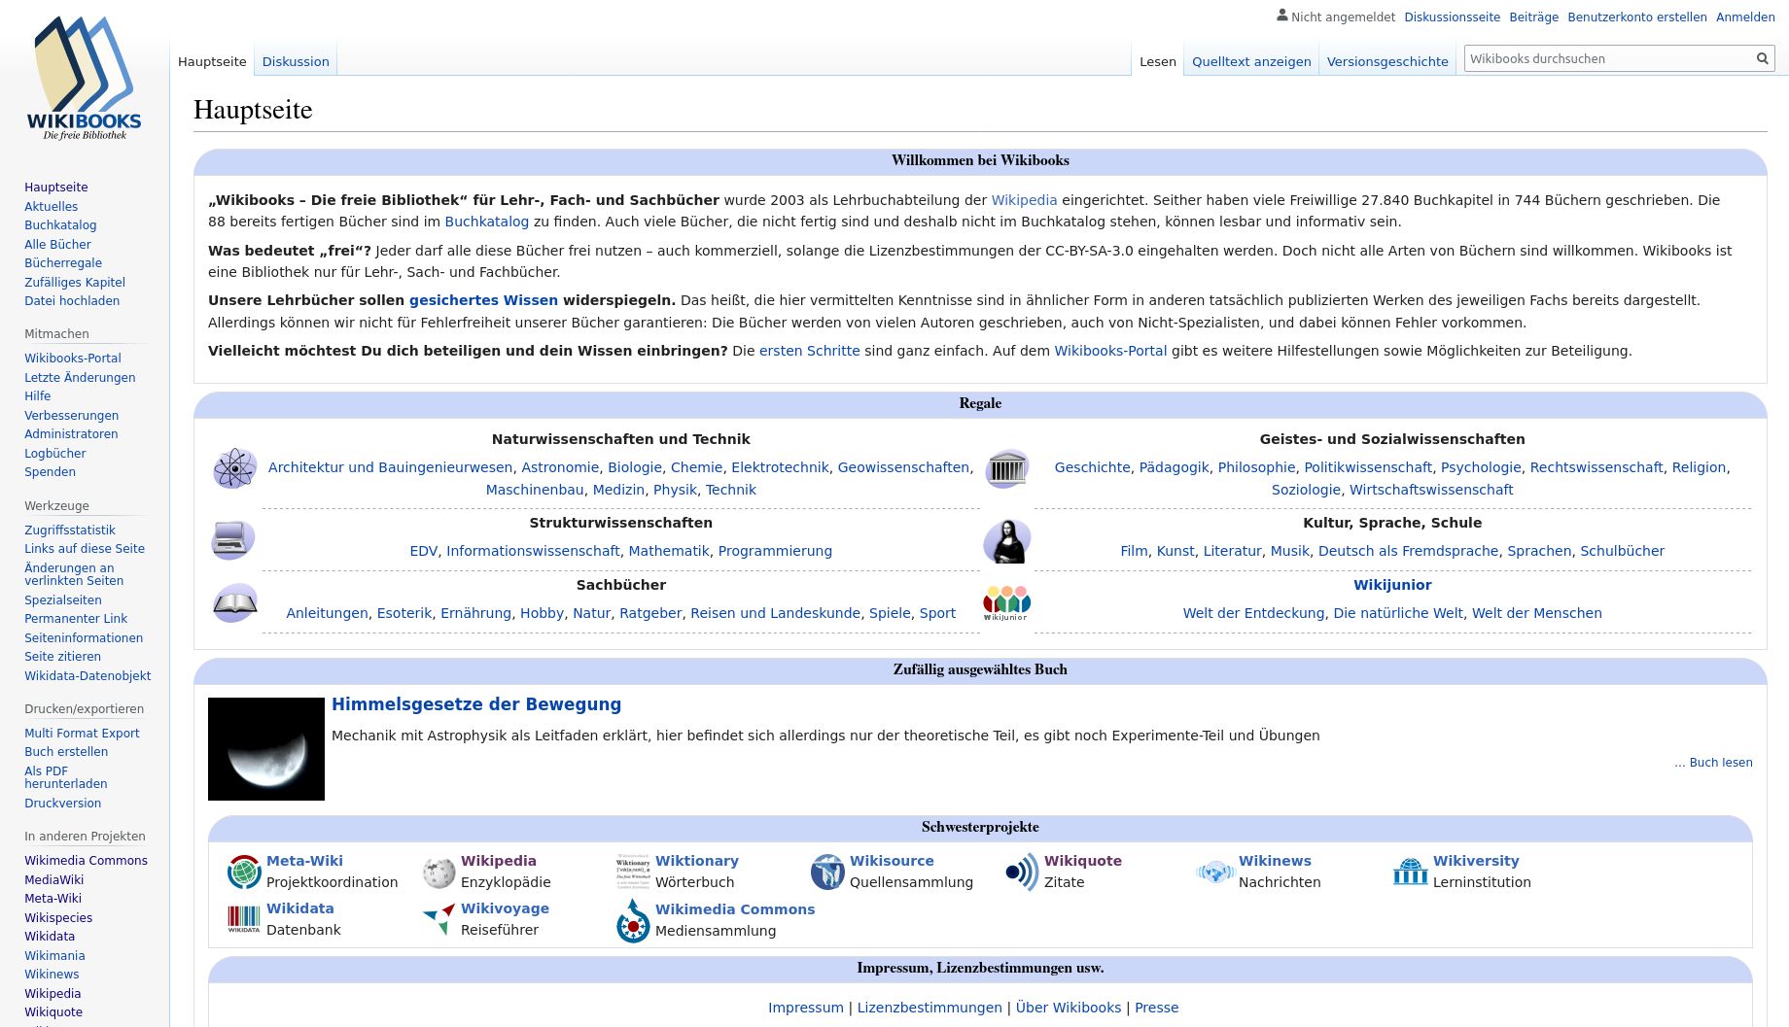Open Deutsch als Fremdsprache link

tap(1408, 551)
